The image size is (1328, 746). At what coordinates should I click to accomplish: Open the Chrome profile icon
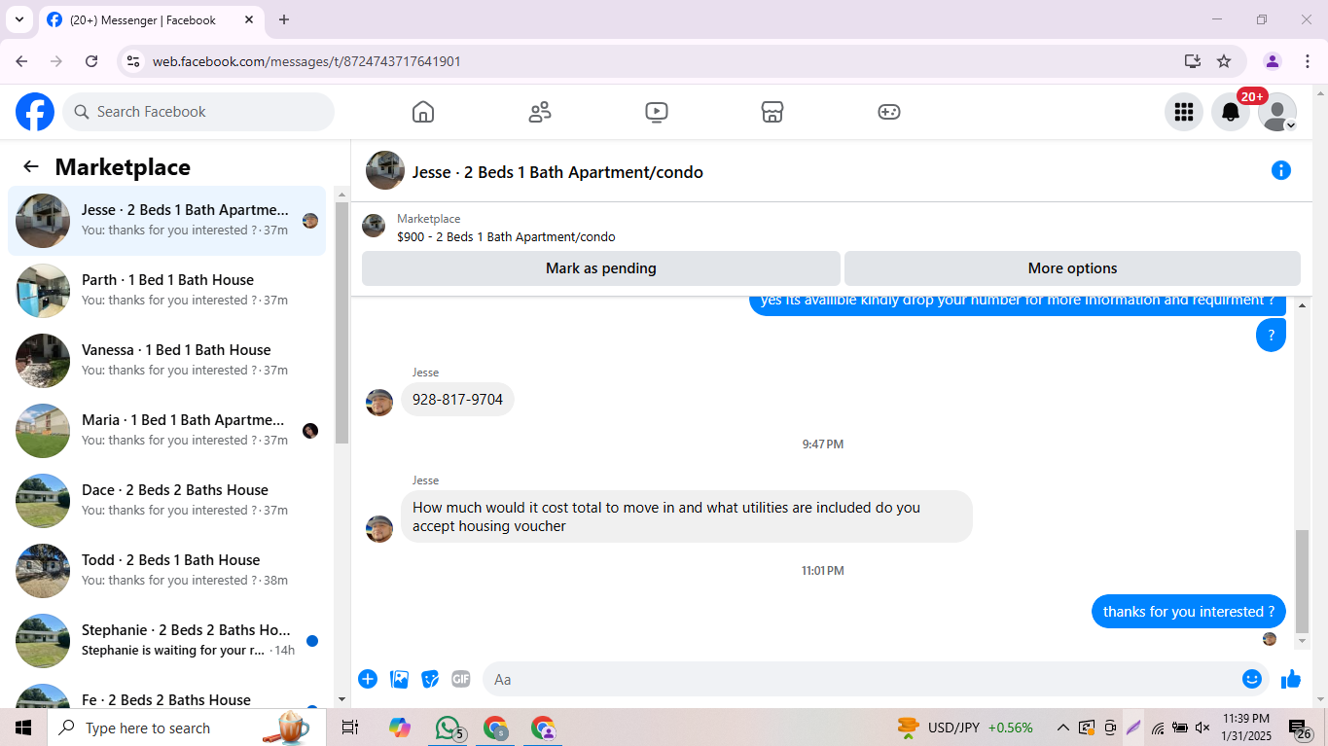[x=1273, y=61]
